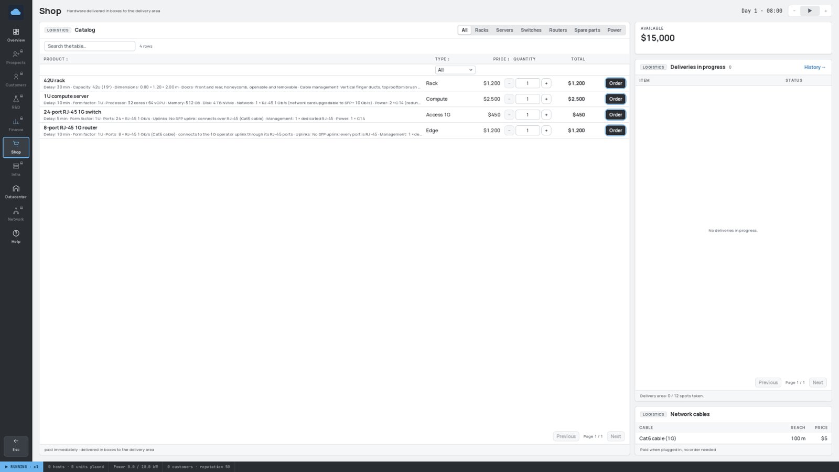Image resolution: width=839 pixels, height=472 pixels.
Task: Open the Infra sidebar icon
Action: click(16, 169)
